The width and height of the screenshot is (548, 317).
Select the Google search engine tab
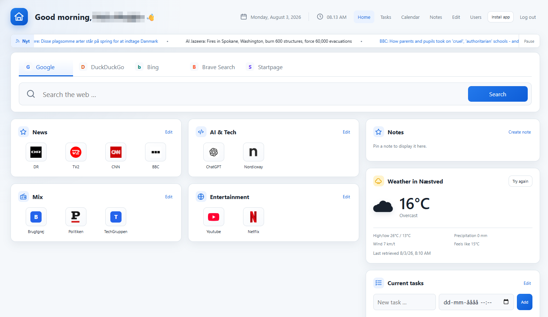click(46, 67)
